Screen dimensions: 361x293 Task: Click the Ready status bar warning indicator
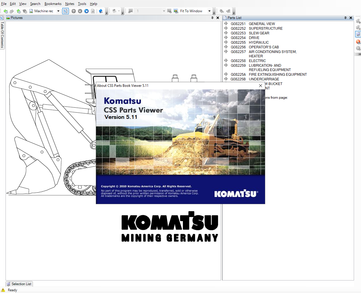tap(3, 290)
